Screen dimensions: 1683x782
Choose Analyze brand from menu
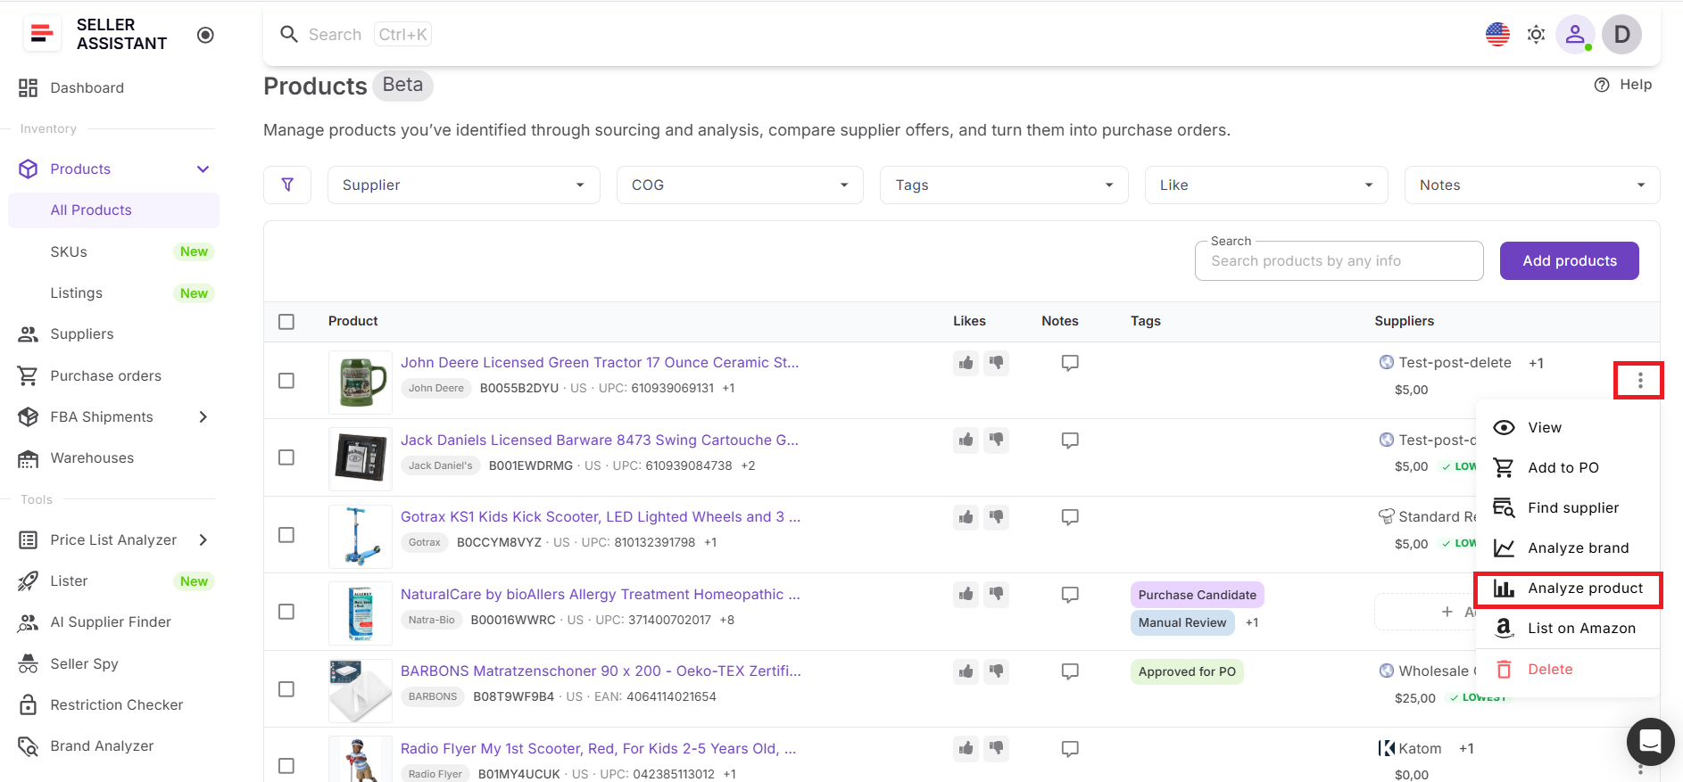point(1567,547)
